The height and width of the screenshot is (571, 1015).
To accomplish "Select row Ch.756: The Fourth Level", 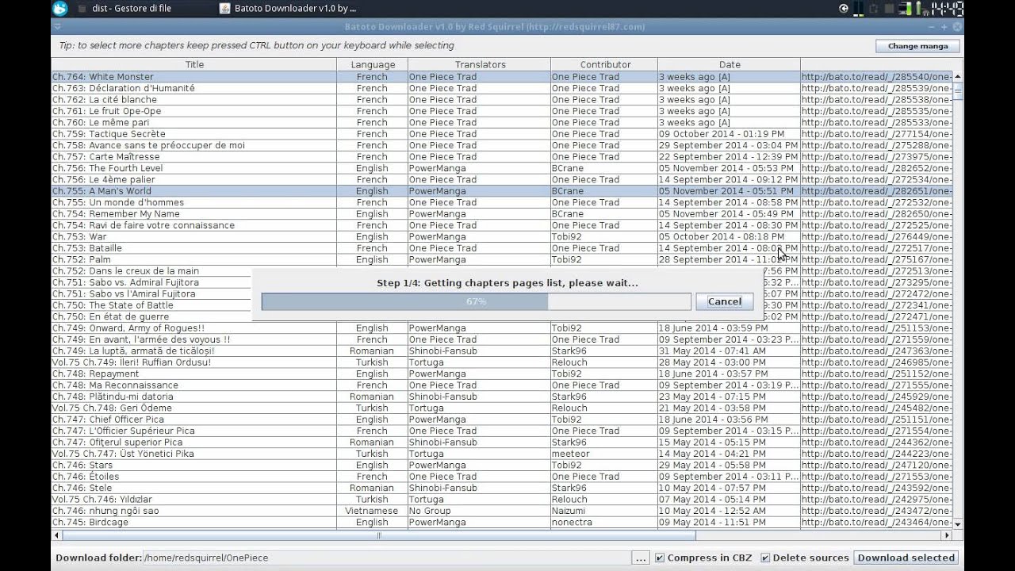I will click(502, 168).
